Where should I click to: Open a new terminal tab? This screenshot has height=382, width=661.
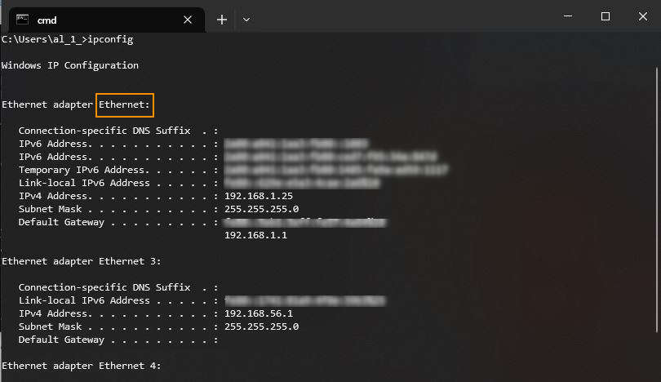[222, 20]
